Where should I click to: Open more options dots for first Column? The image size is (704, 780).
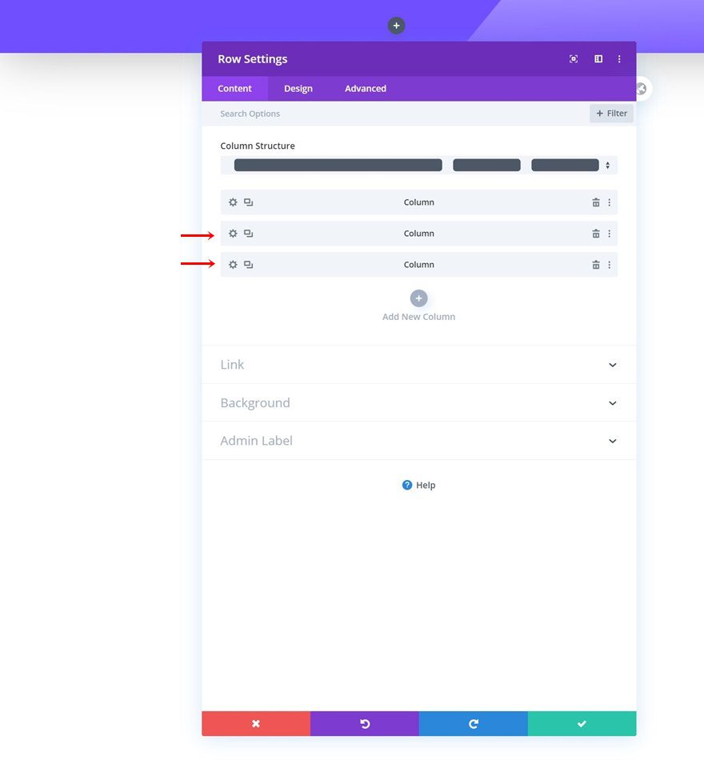(609, 202)
